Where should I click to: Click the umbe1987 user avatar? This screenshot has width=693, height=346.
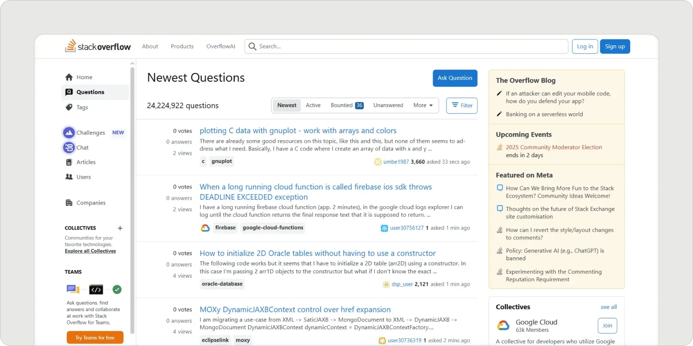tap(378, 162)
